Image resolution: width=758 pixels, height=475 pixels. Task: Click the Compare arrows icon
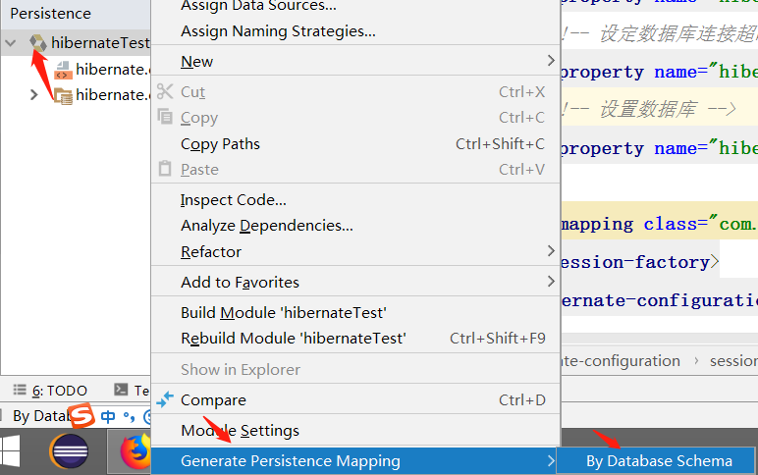(x=165, y=399)
